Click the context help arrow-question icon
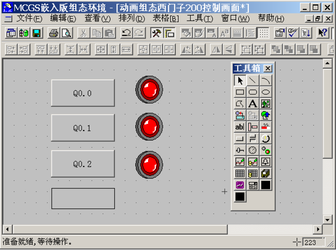 [323, 33]
